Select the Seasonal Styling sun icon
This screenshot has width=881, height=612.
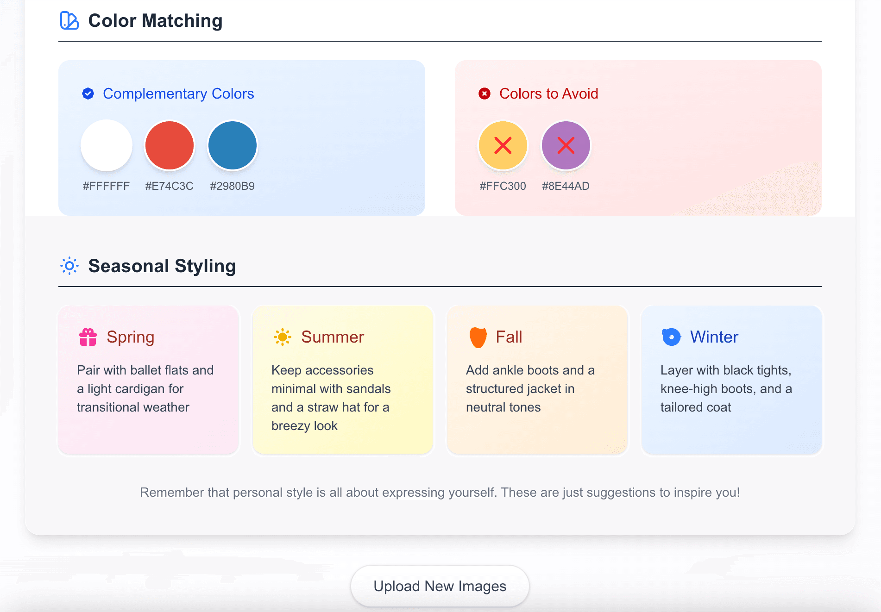point(69,266)
